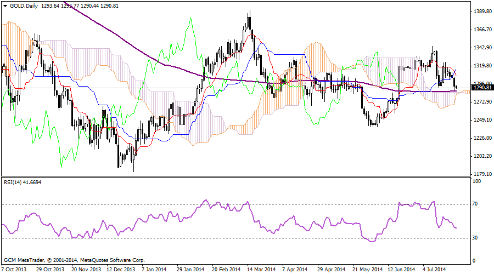Click the 1272.90 price axis label
The image size is (494, 274).
pos(482,102)
